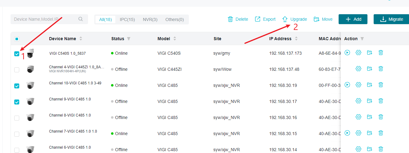The image size is (409, 153).
Task: Click the Channel 4-VIGI C445ZI camera thumbnail
Action: click(x=30, y=69)
